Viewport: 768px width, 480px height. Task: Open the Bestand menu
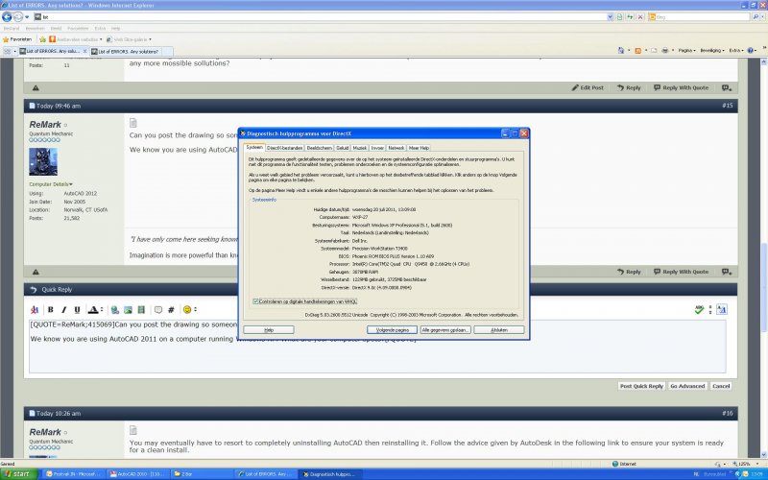click(12, 29)
